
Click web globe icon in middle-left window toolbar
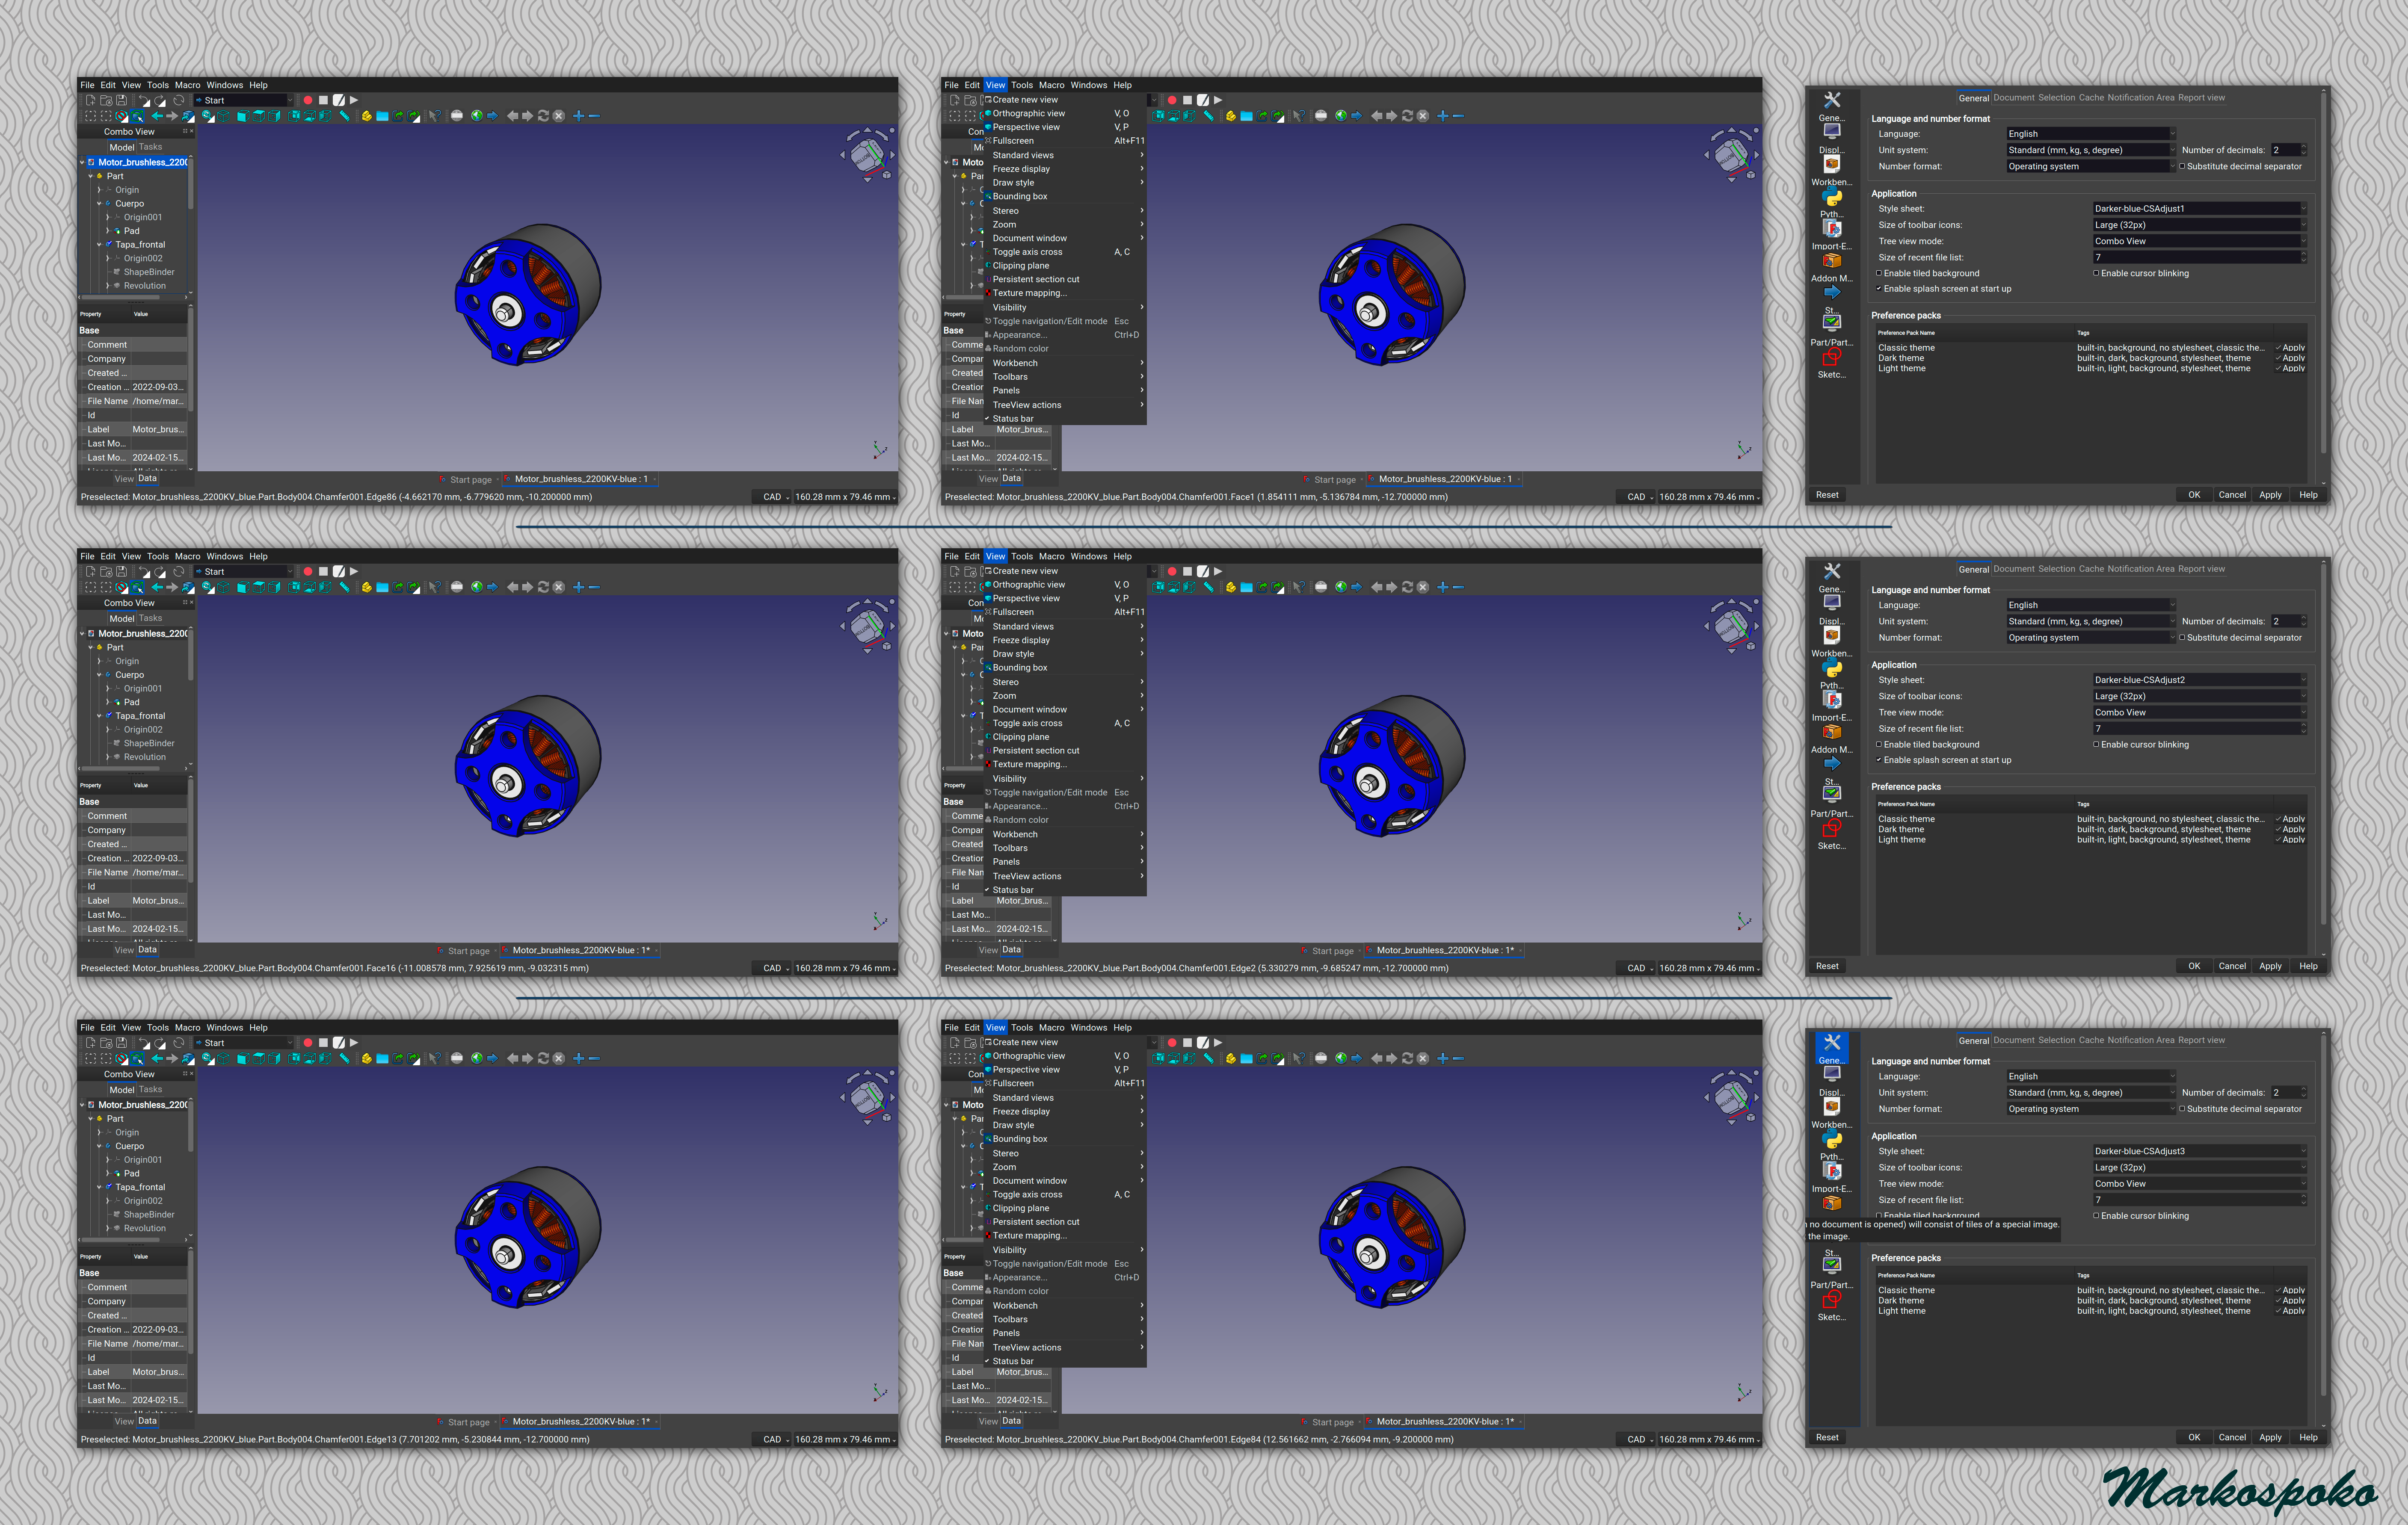477,587
